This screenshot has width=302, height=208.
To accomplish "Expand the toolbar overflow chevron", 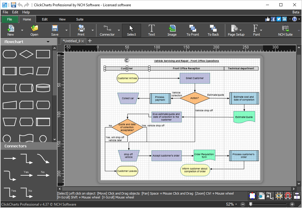I will (x=299, y=30).
